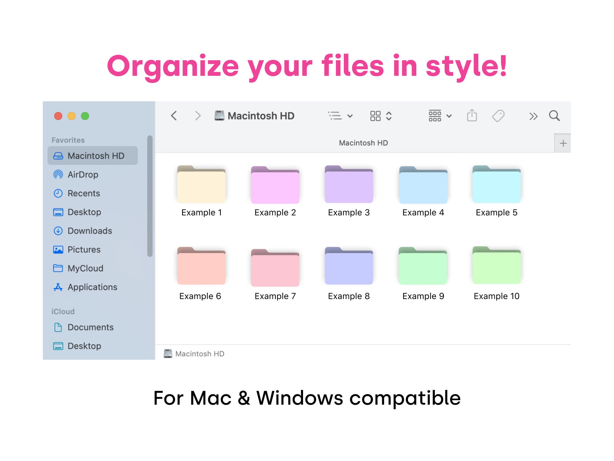Click the back navigation arrow
This screenshot has height=461, width=614.
point(174,116)
